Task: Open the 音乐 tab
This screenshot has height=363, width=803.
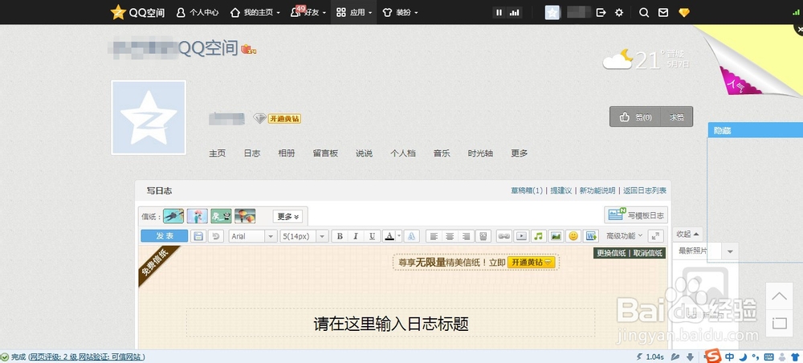Action: click(442, 153)
